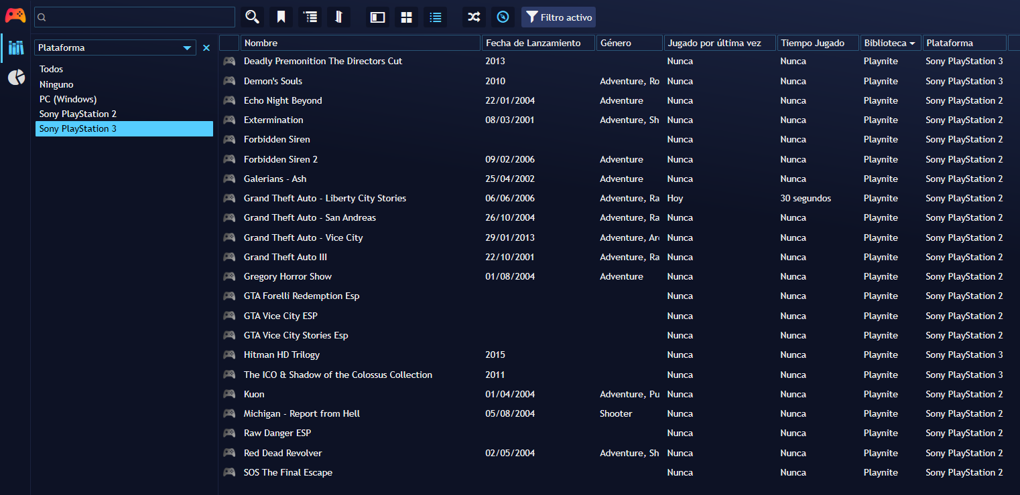Screen dimensions: 1020x495
Task: Open the Library statistics pie chart icon
Action: tap(16, 78)
